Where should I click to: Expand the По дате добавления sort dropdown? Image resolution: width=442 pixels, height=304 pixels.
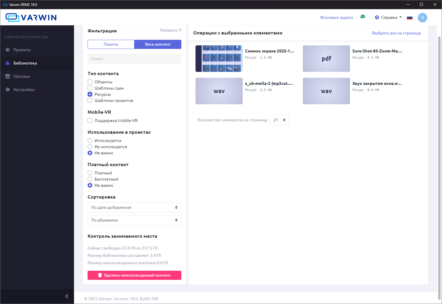click(x=134, y=207)
